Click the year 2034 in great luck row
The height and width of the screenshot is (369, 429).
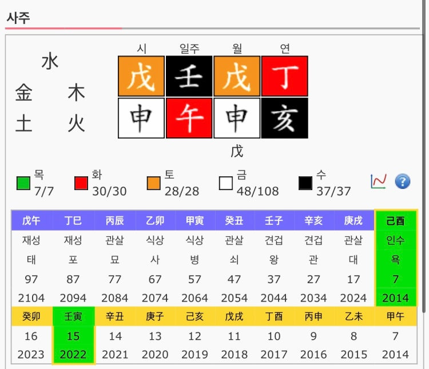[313, 298]
